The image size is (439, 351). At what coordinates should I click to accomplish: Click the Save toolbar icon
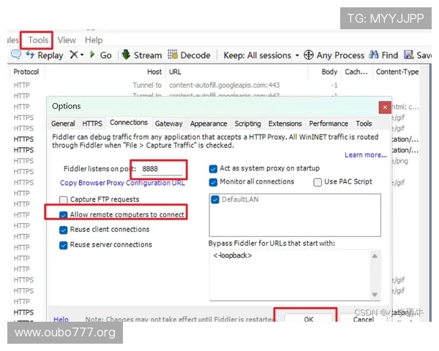tap(409, 55)
